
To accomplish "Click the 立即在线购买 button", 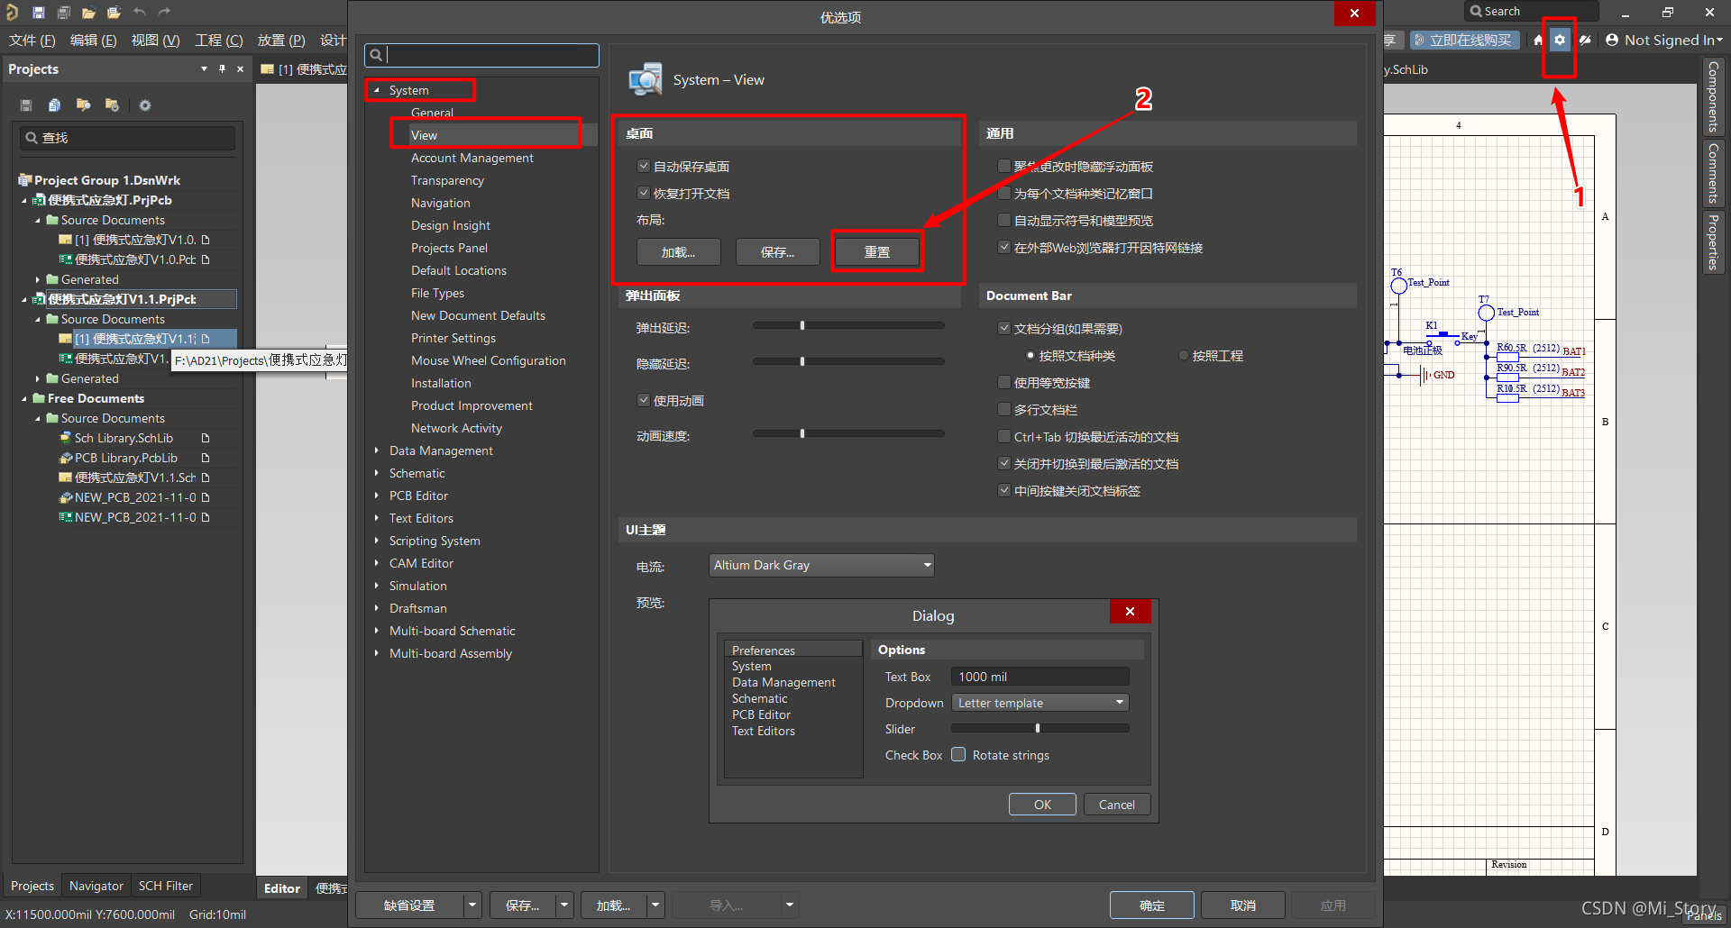I will tap(1463, 41).
